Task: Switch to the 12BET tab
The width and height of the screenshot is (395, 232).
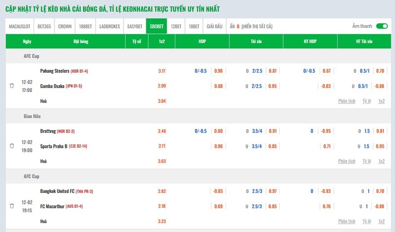Action: click(176, 26)
